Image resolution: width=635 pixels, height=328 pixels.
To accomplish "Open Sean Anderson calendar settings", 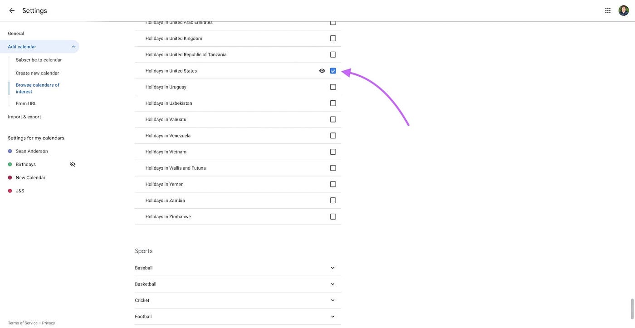I will (32, 151).
